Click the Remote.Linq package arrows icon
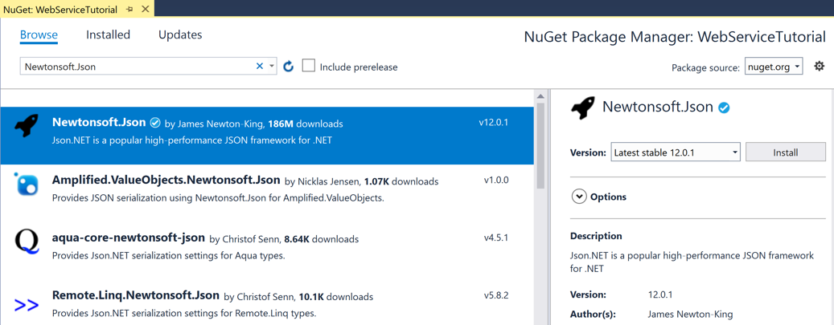The height and width of the screenshot is (325, 834). pyautogui.click(x=27, y=304)
